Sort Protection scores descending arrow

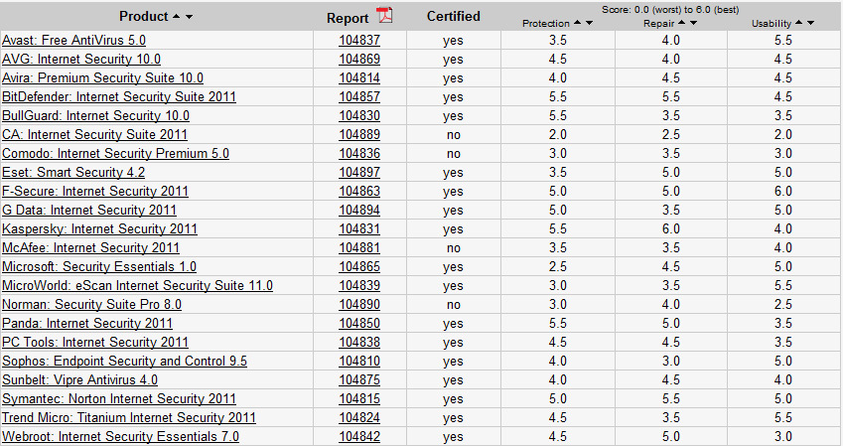point(589,23)
